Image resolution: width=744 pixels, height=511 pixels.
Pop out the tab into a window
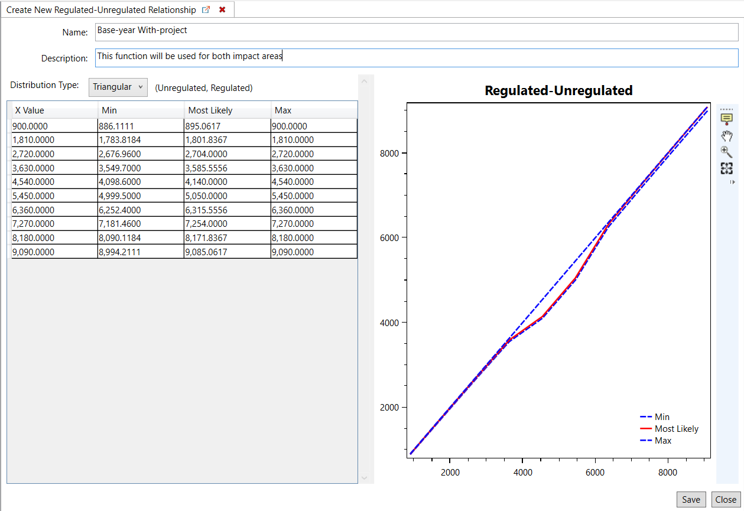(x=206, y=10)
